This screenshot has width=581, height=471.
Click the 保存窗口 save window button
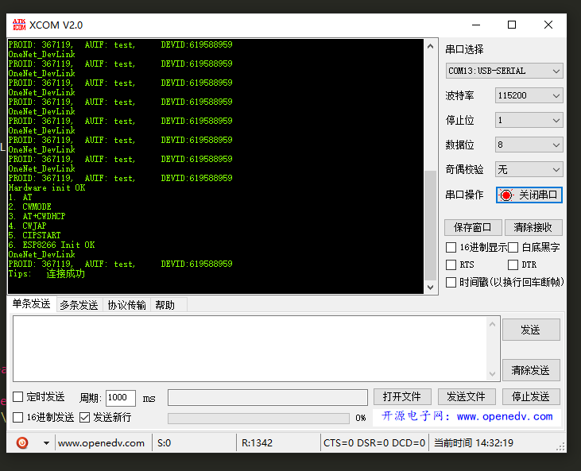pyautogui.click(x=473, y=227)
